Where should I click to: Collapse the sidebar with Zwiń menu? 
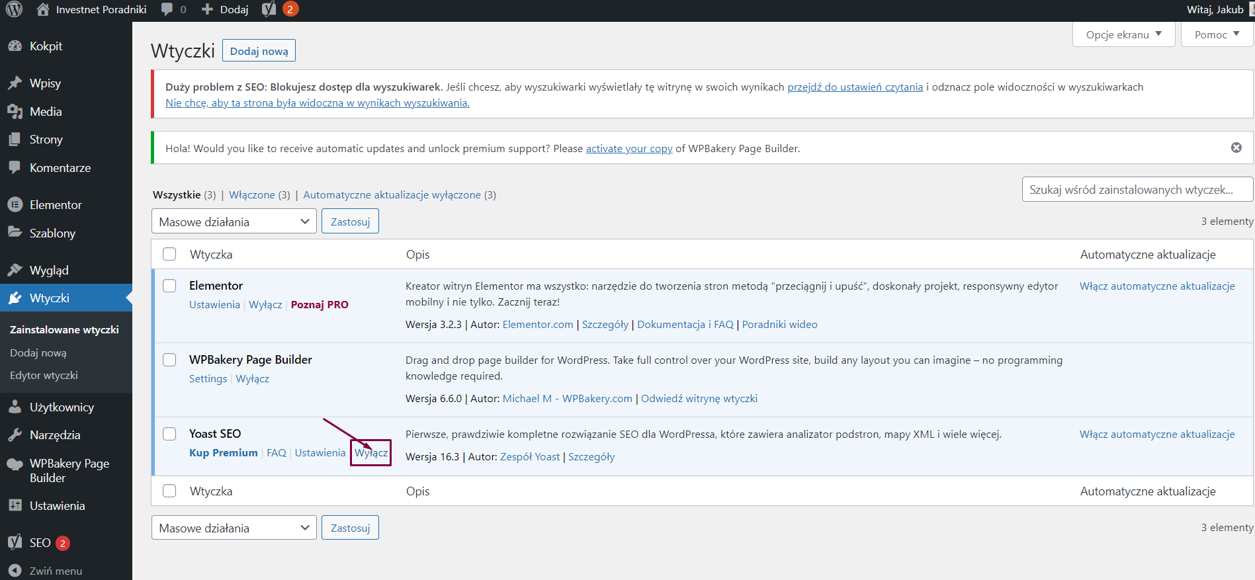tap(56, 571)
